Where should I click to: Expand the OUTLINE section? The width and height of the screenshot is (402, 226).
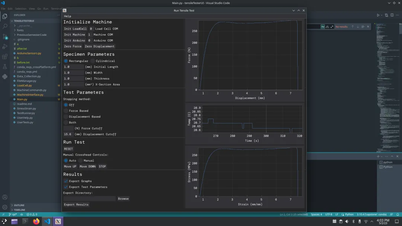click(x=12, y=205)
